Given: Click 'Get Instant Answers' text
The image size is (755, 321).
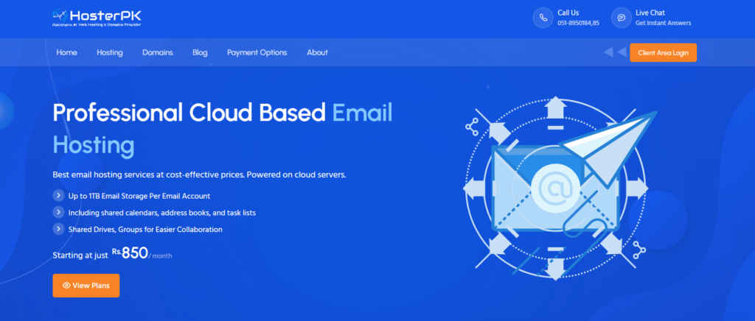Looking at the screenshot, I should pyautogui.click(x=663, y=23).
